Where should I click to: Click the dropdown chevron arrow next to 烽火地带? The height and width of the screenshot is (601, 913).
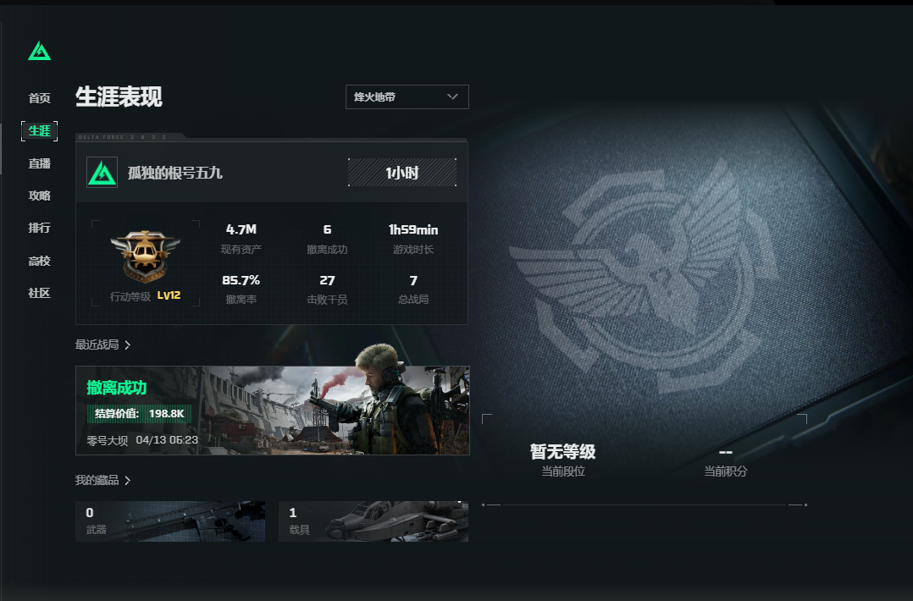tap(452, 96)
